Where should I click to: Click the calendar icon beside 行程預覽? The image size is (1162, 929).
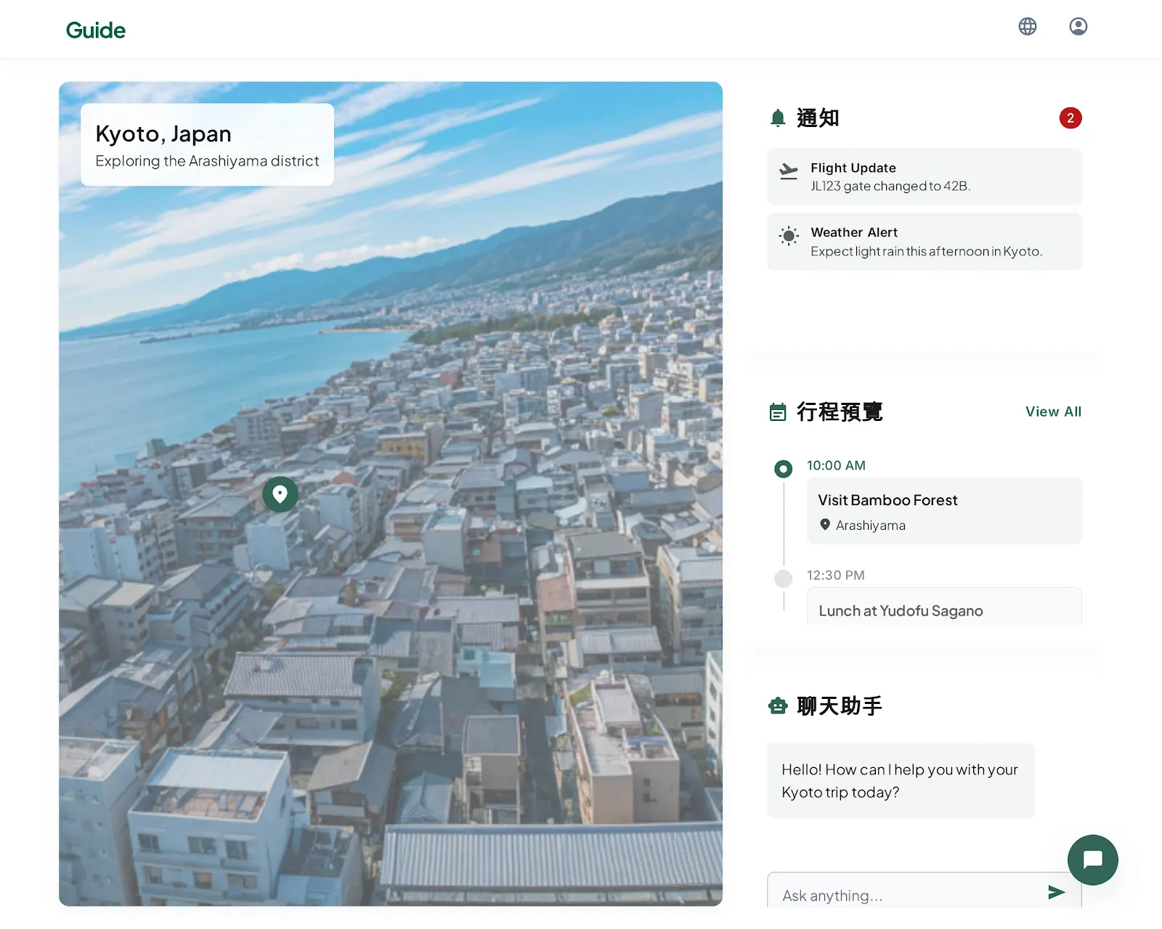coord(778,412)
